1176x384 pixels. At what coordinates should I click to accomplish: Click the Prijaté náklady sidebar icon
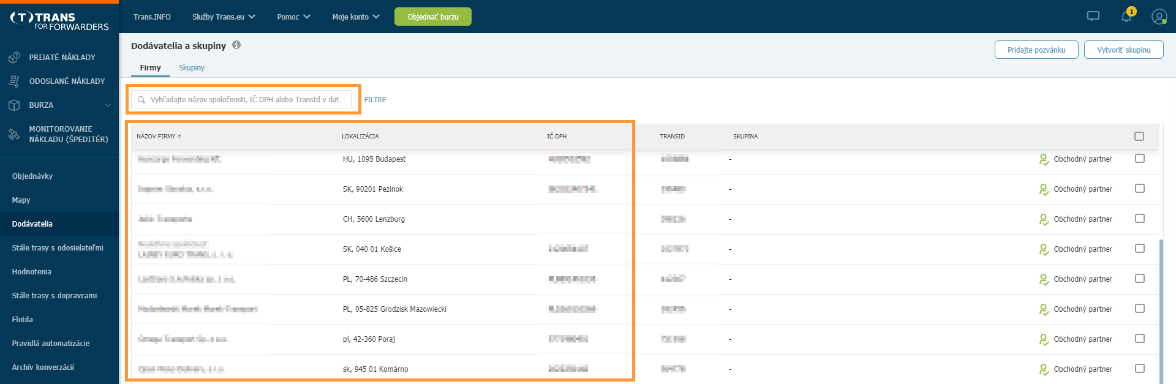click(x=14, y=57)
